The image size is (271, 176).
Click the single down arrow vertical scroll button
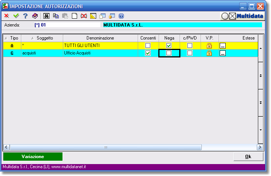261,130
